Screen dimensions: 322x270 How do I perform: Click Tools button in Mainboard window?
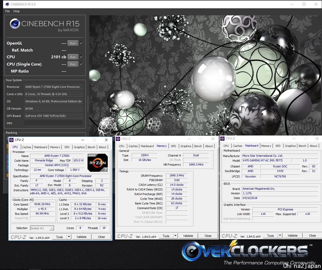pos(271,235)
